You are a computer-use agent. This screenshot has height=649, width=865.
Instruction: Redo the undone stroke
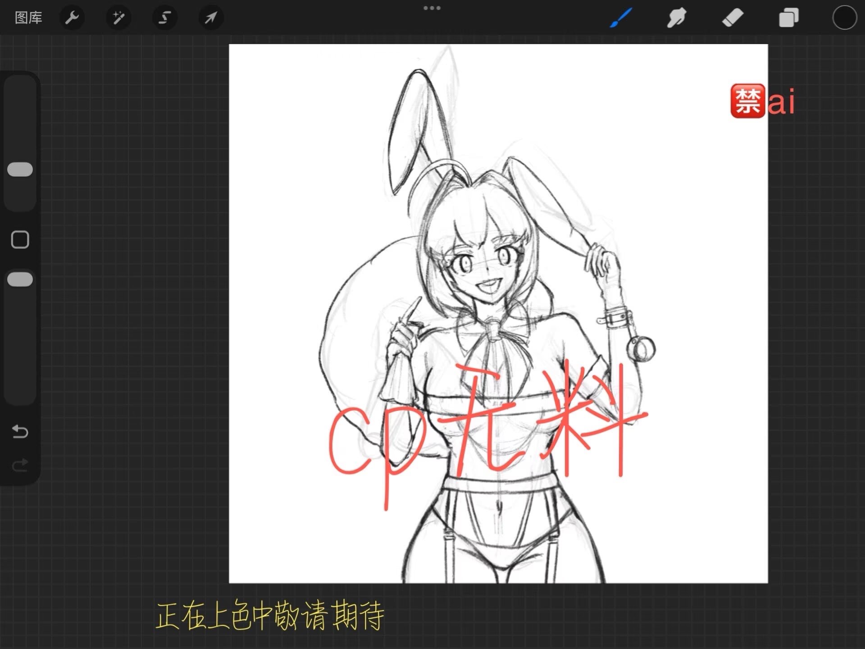20,465
